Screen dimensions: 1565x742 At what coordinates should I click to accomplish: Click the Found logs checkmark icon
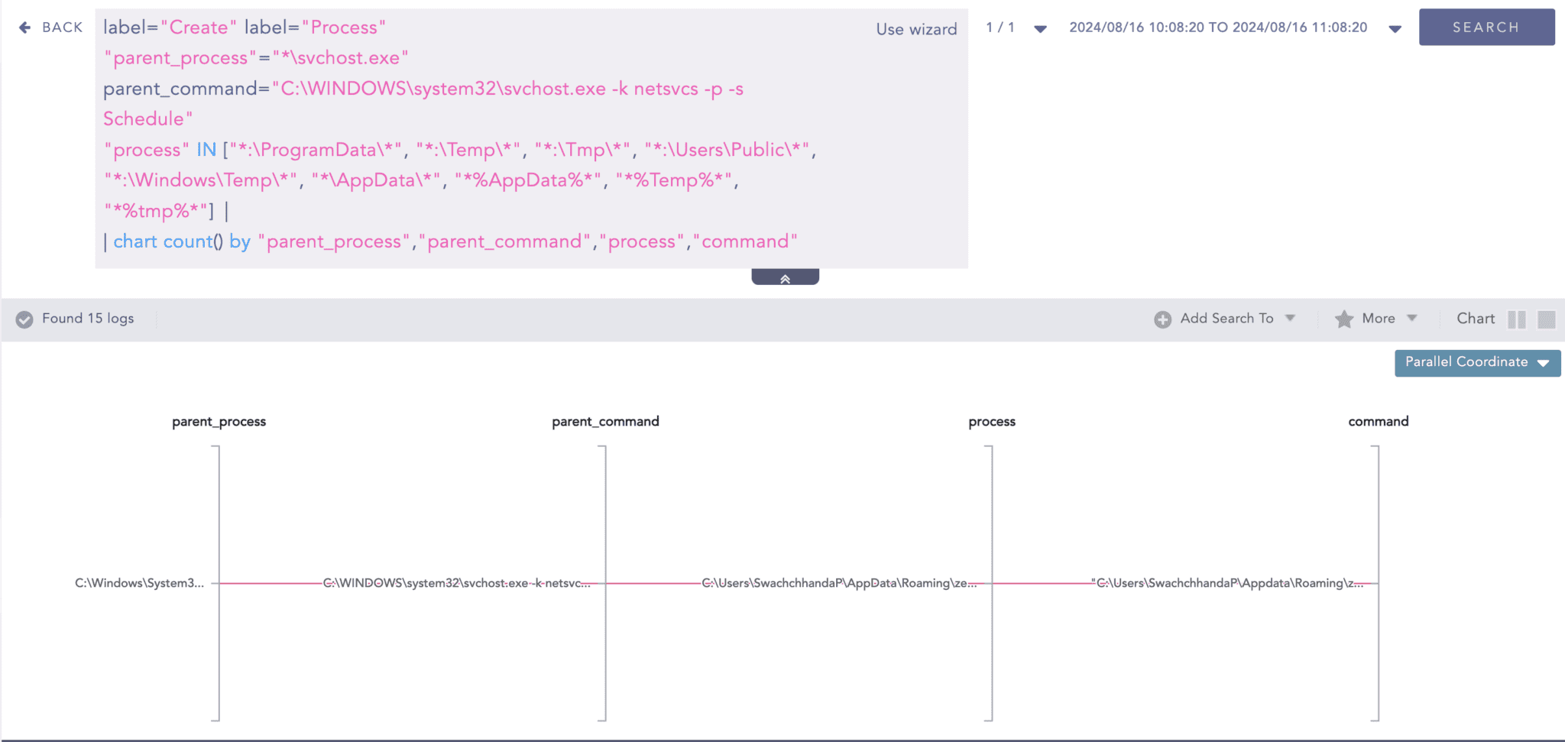tap(24, 319)
